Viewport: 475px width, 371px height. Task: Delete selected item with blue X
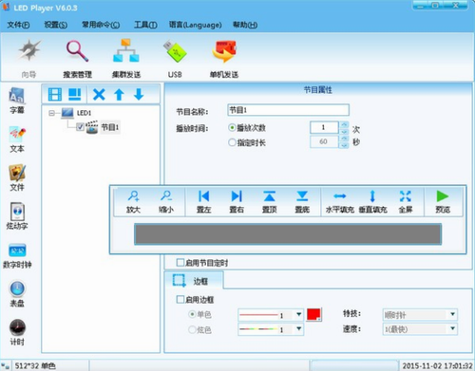tap(99, 94)
